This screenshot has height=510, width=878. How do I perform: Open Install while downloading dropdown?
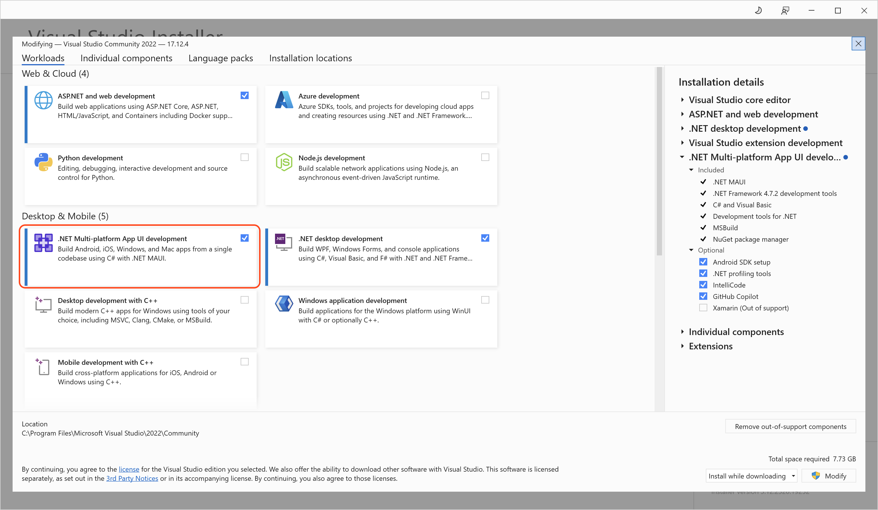(751, 476)
